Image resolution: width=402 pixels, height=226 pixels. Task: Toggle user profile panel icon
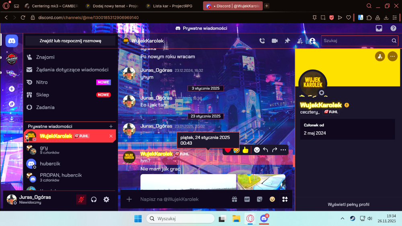point(312,41)
